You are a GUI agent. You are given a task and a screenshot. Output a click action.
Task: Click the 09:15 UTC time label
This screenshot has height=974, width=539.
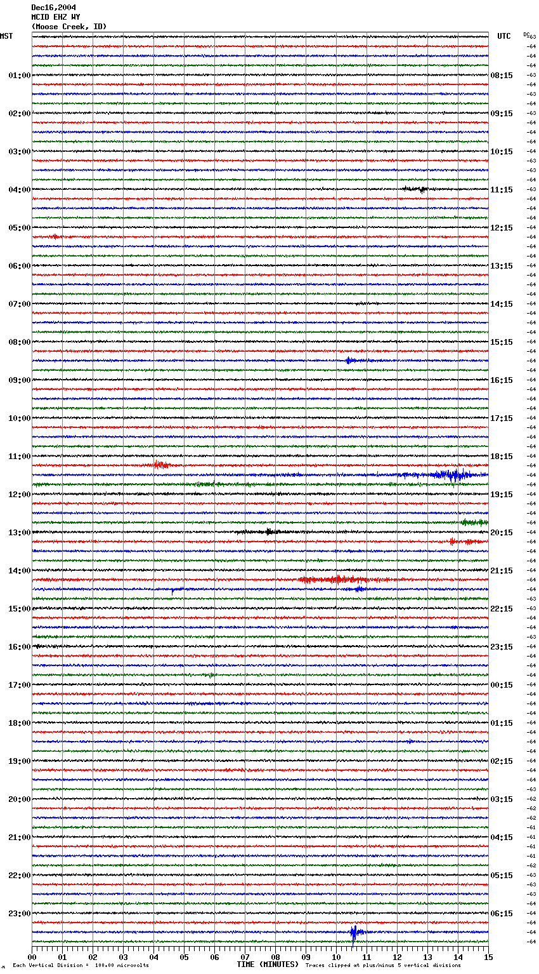click(x=502, y=114)
